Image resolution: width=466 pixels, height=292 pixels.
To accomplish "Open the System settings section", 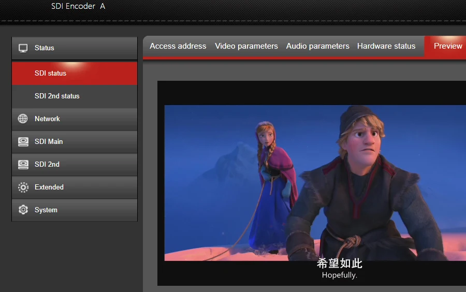I will [x=75, y=210].
